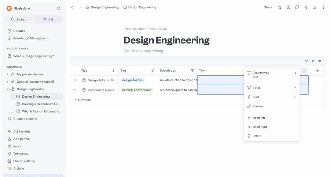Screen dimensions: 330x177
Task: Collapse the Design Engineering channel tree
Action: click(8, 89)
